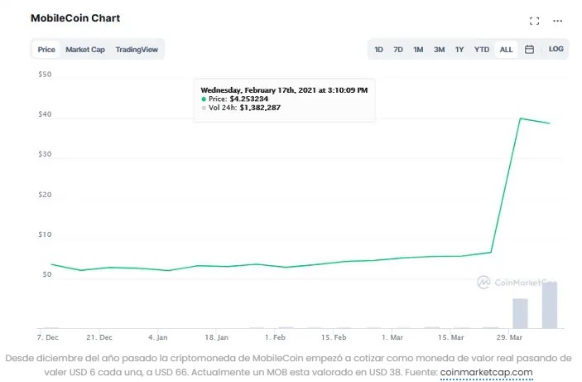Open fullscreen chart view icon
Viewport: 582px width, 382px height.
(534, 22)
